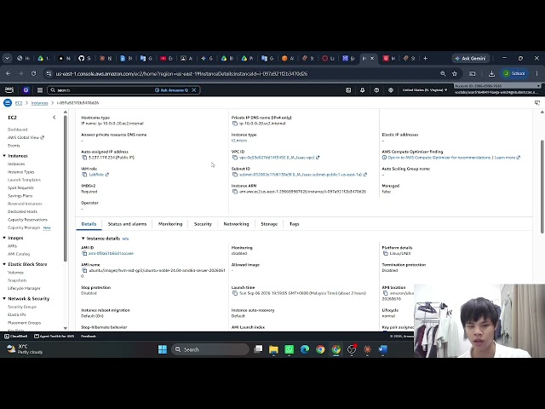
Task: Copy the Launch time value
Action: coord(235,293)
